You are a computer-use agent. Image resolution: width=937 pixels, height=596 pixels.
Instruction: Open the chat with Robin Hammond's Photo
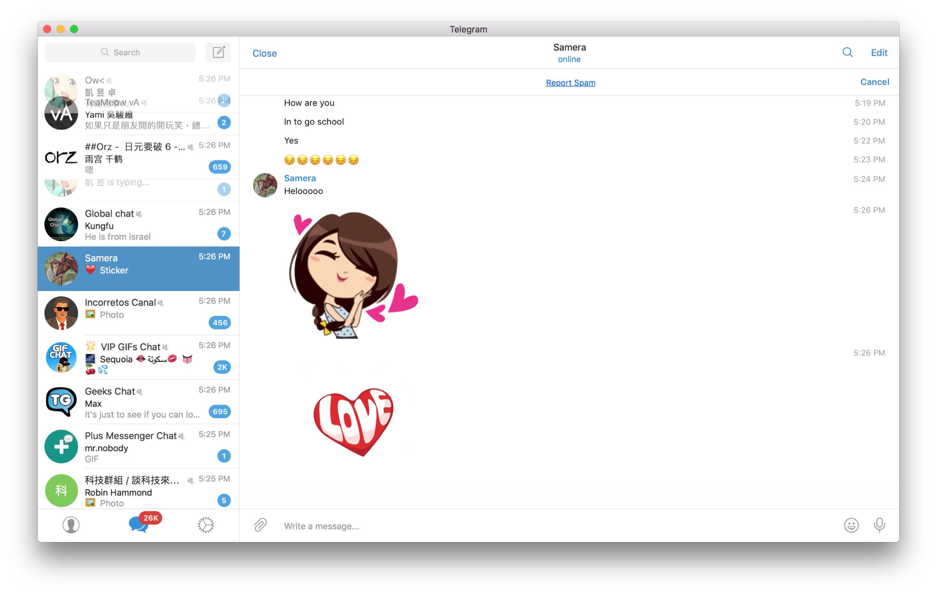pos(138,489)
